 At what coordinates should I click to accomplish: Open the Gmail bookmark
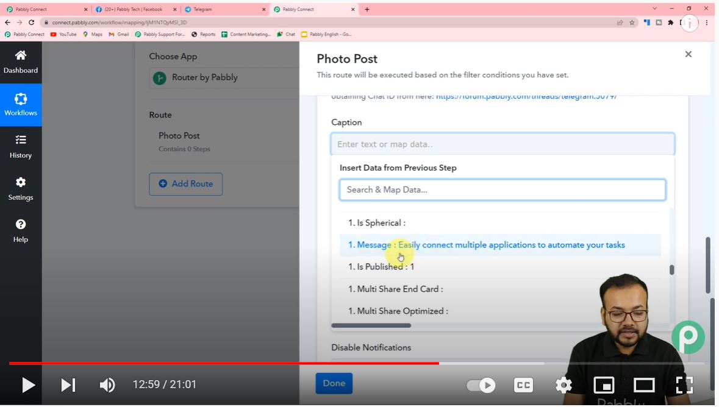coord(119,34)
